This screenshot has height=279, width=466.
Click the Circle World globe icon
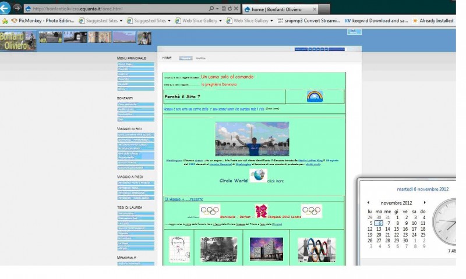258,176
